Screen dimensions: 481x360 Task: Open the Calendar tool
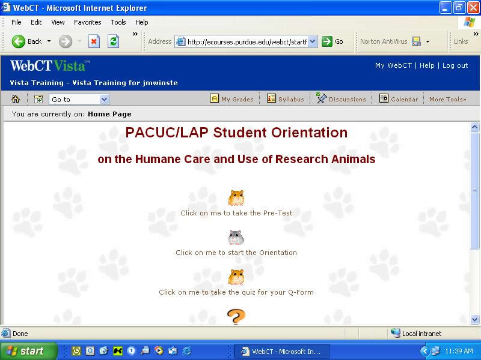(398, 99)
